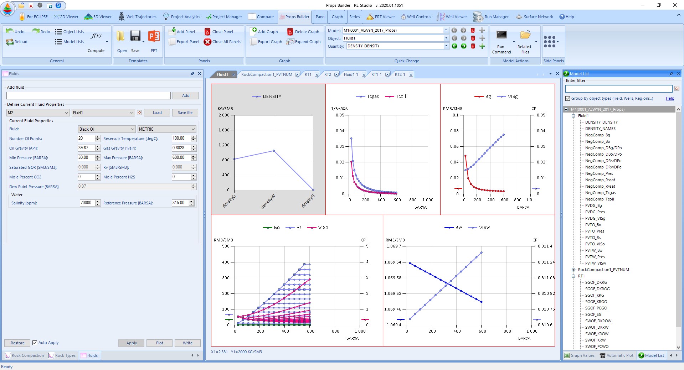Open Well Trajectories
Viewport: 684px width, 370px height.
pos(137,17)
